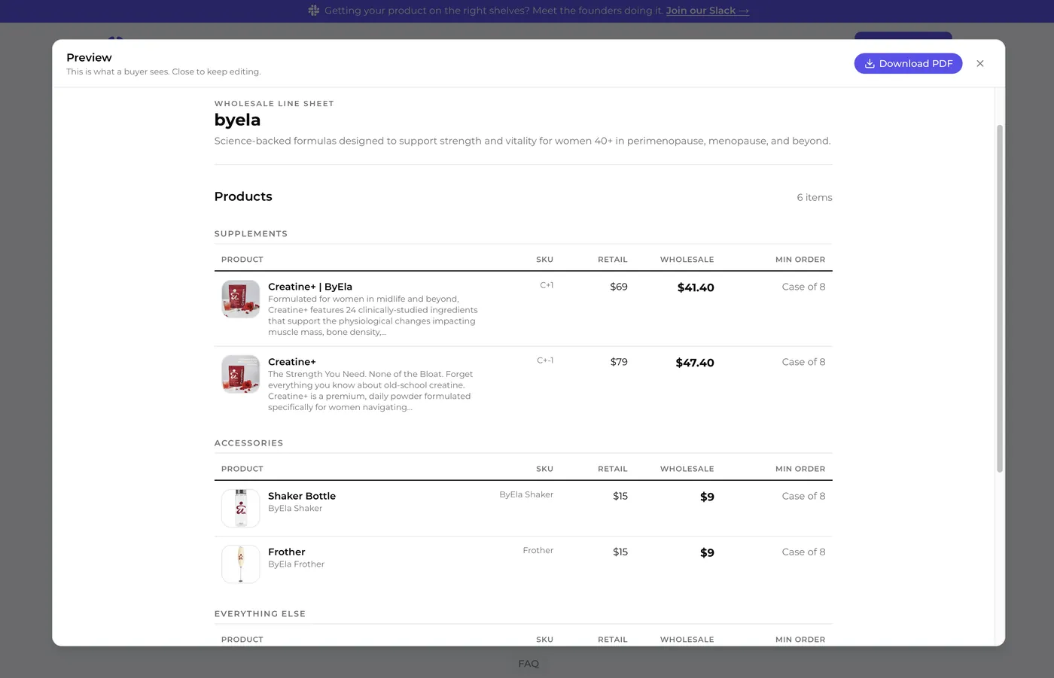This screenshot has width=1054, height=678.
Task: Click the '6 items' count label
Action: coord(815,197)
